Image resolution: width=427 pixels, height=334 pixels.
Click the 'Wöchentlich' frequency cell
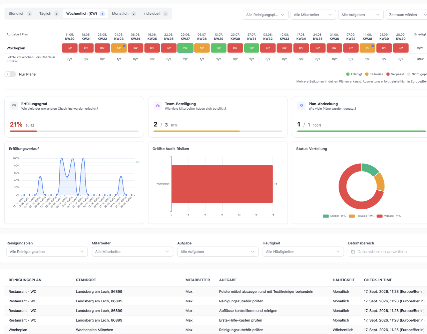(343, 330)
